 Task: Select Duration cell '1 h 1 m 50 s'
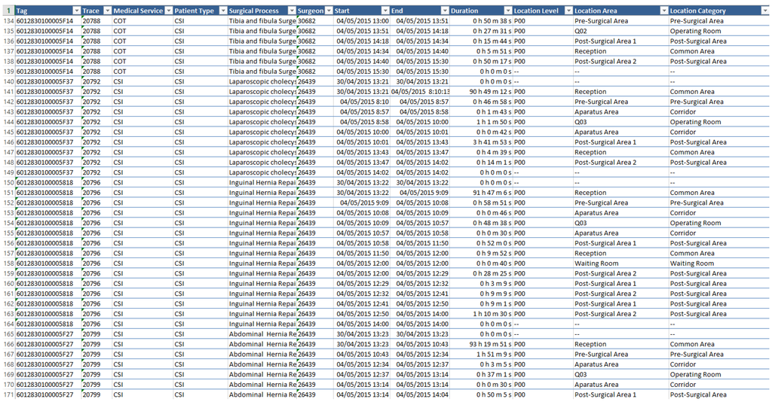(481, 122)
